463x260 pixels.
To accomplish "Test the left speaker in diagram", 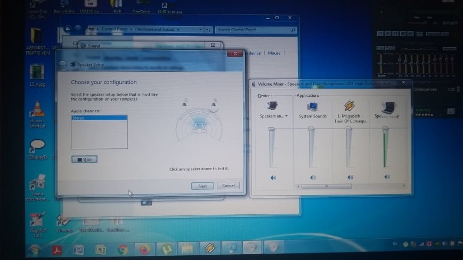I will tap(184, 103).
